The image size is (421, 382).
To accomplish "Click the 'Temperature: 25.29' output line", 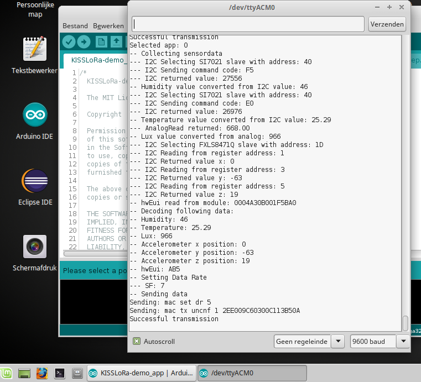I will pyautogui.click(x=170, y=227).
